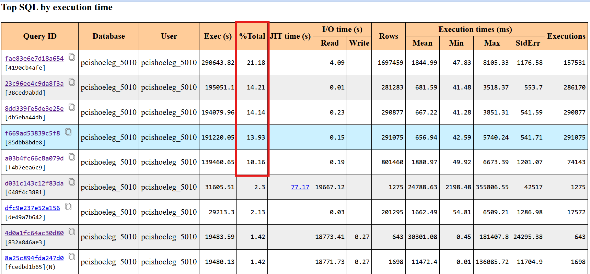The image size is (590, 274).
Task: Copy query ID d031c143c12f83da icon
Action: (72, 182)
